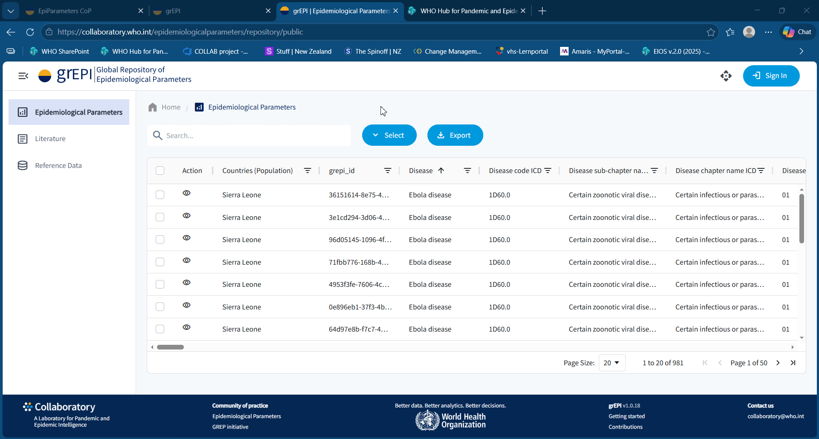Open the Epidemiological Parameters footer link

click(x=247, y=416)
